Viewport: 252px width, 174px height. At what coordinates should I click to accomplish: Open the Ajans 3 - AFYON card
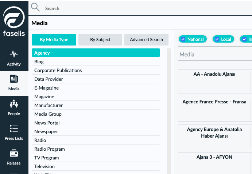(214, 163)
